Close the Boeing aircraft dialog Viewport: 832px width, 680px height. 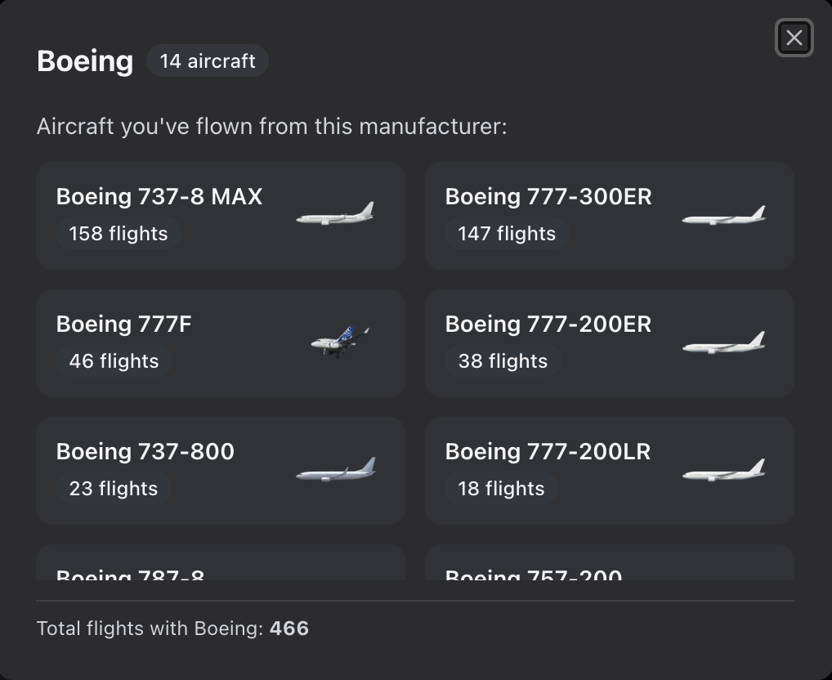click(x=794, y=38)
